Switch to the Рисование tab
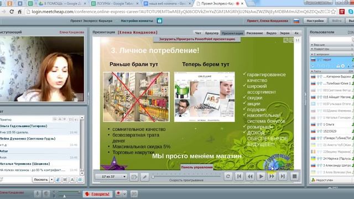This screenshot has height=199, width=354. 254,33
